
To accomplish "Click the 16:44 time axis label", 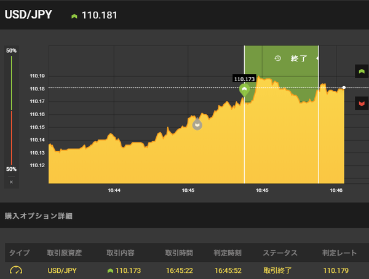I will pos(114,191).
